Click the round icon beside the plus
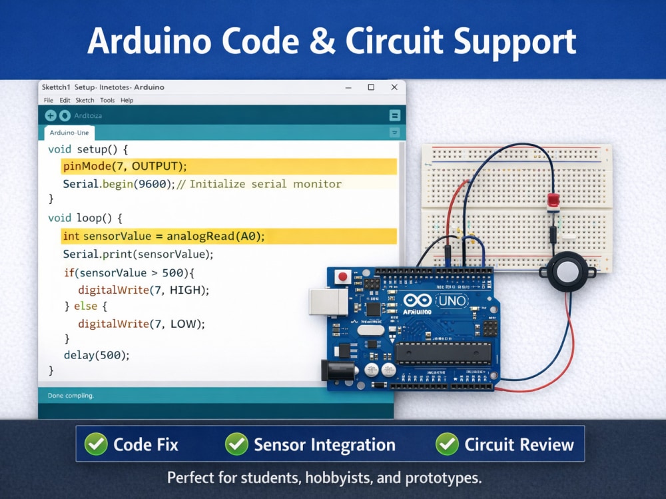This screenshot has height=499, width=666. pos(65,115)
